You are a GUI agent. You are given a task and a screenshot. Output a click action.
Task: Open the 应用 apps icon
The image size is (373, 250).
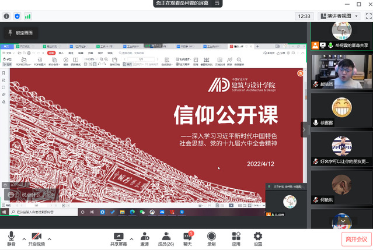(x=236, y=238)
